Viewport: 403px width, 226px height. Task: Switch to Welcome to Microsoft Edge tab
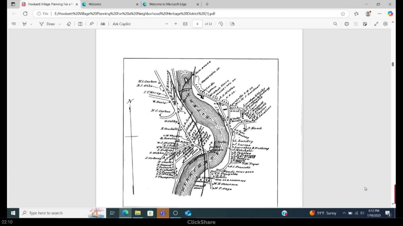[167, 4]
